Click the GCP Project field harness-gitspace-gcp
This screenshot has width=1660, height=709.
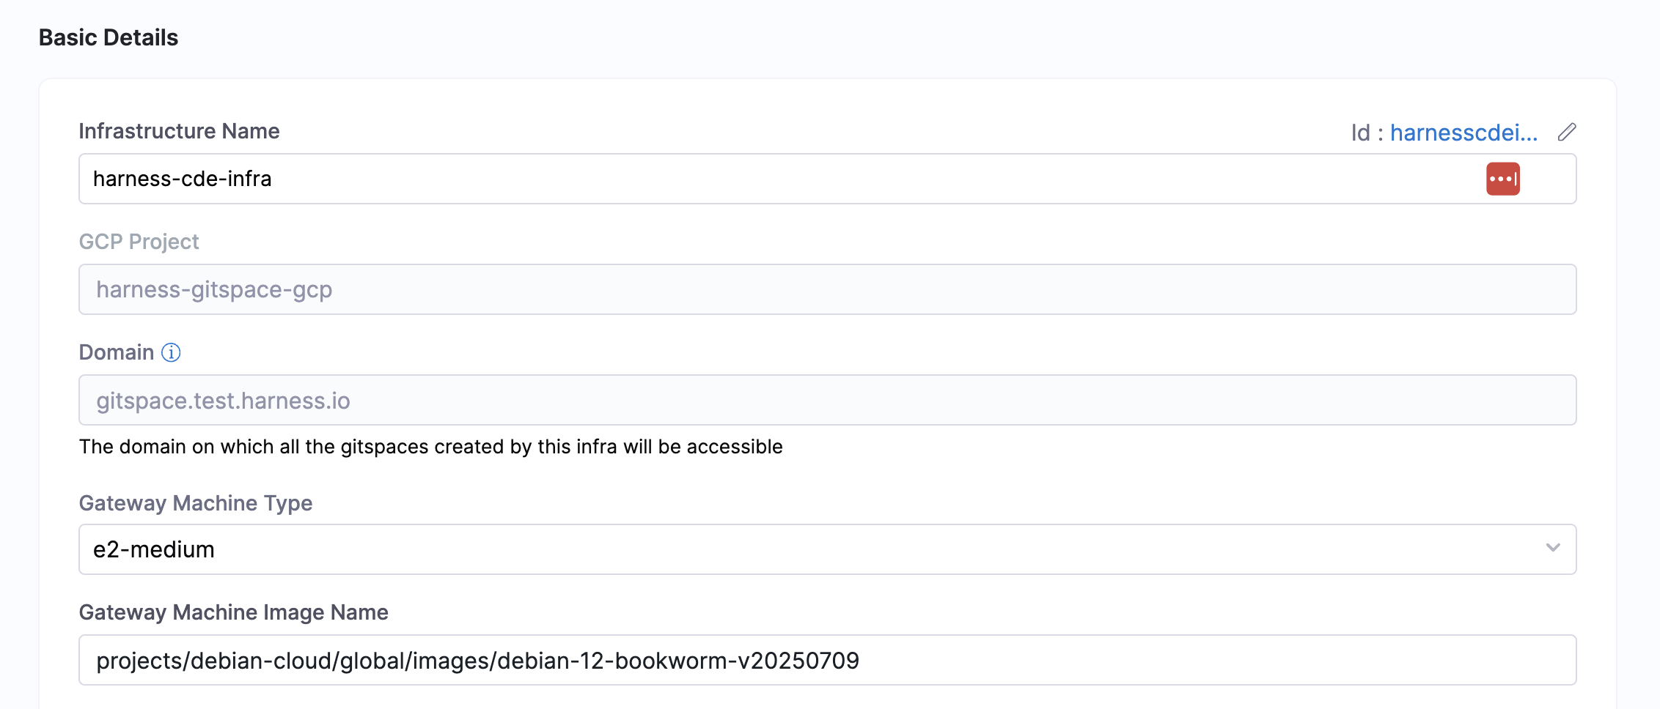click(827, 289)
